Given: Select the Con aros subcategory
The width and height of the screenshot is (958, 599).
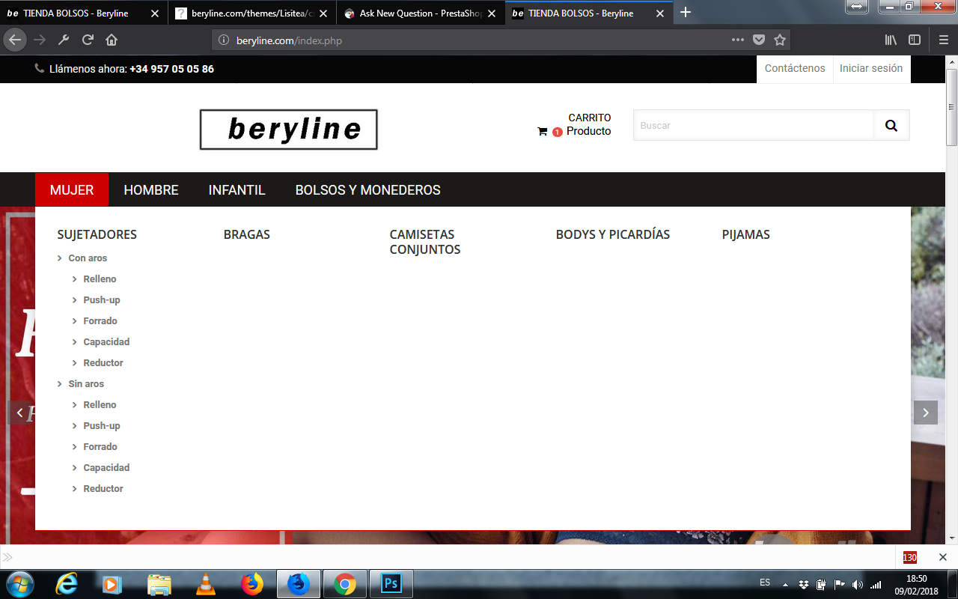Looking at the screenshot, I should [x=88, y=258].
